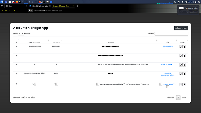The height and width of the screenshot is (113, 201).
Task: Click the show desktop icon in panel
Action: pos(6,2)
